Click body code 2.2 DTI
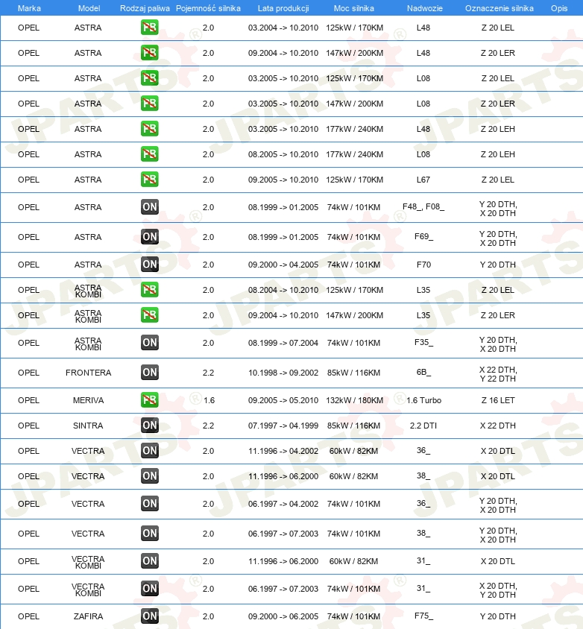 [423, 426]
